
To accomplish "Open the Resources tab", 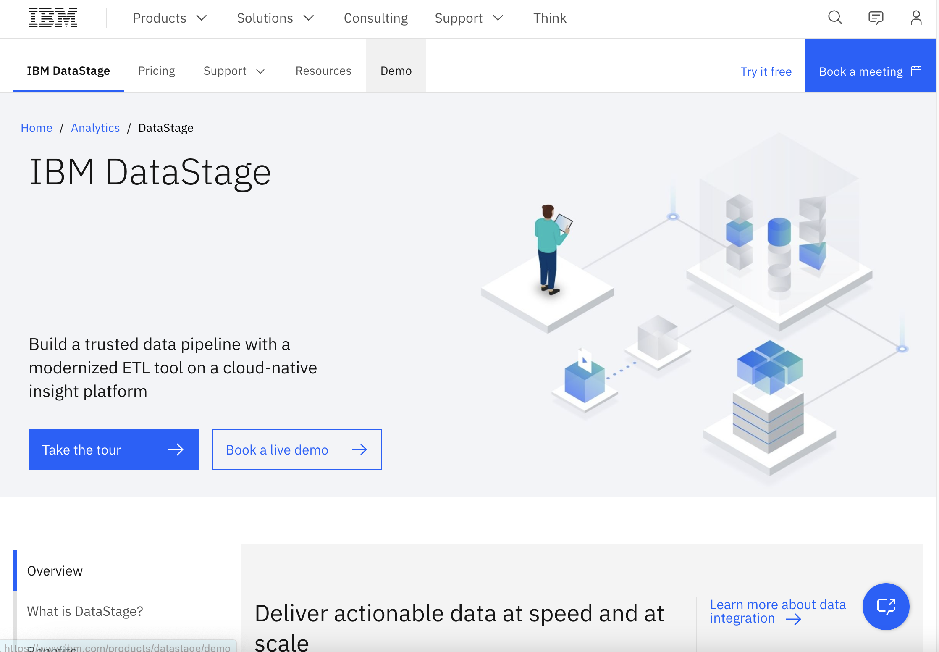I will (323, 71).
